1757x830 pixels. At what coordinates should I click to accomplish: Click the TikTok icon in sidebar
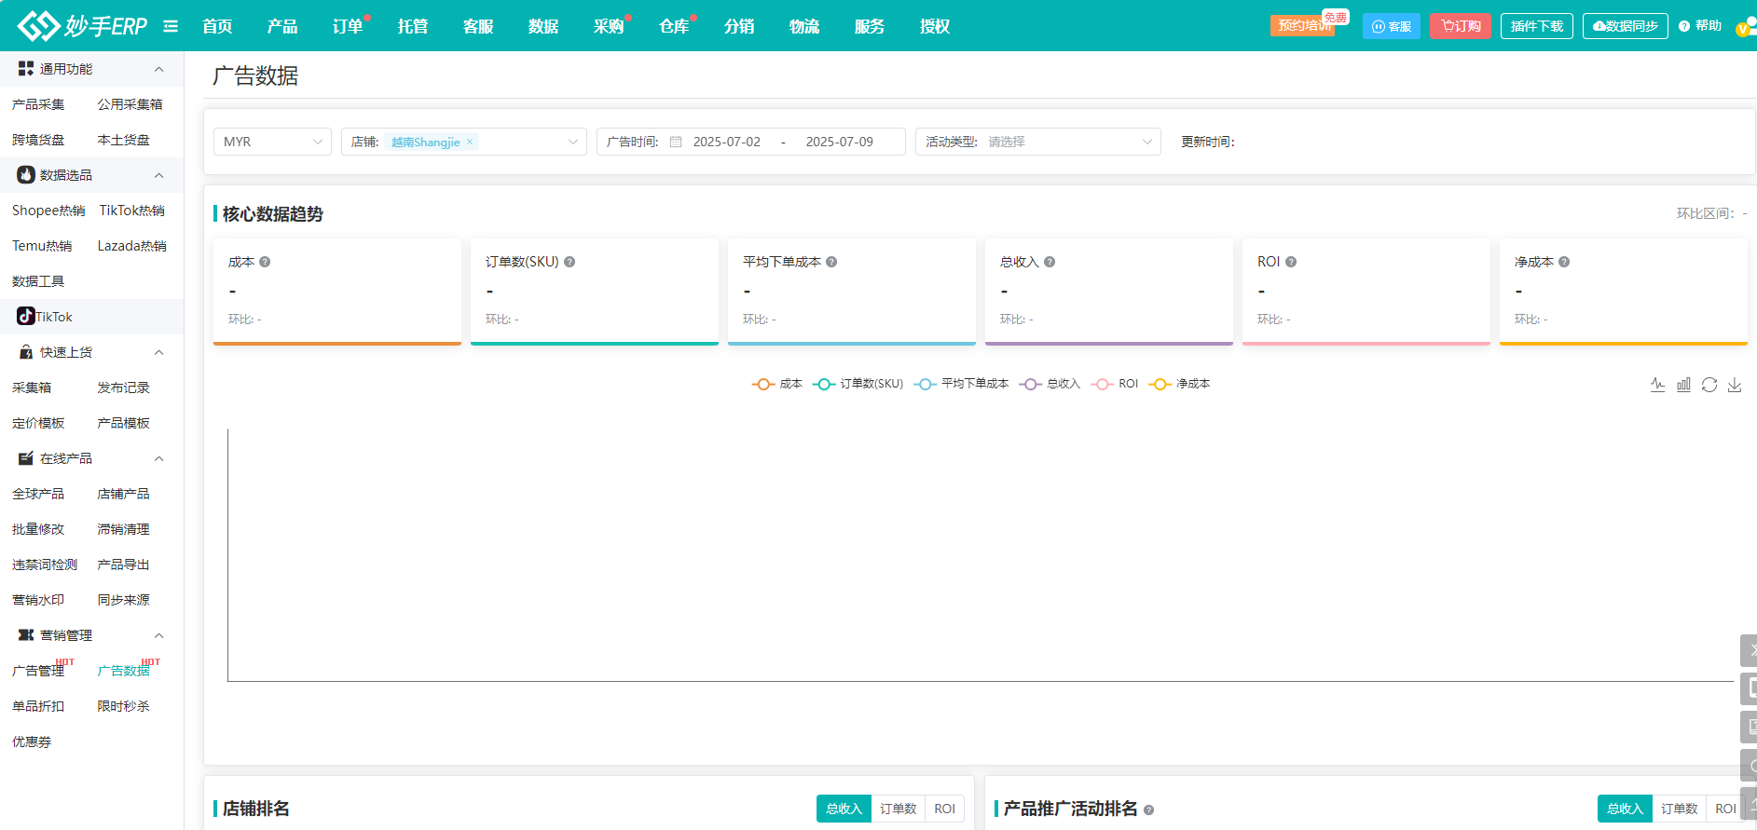click(26, 317)
